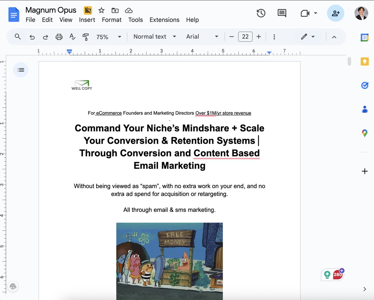Get add-ons with plus icon
This screenshot has width=374, height=300.
365,171
